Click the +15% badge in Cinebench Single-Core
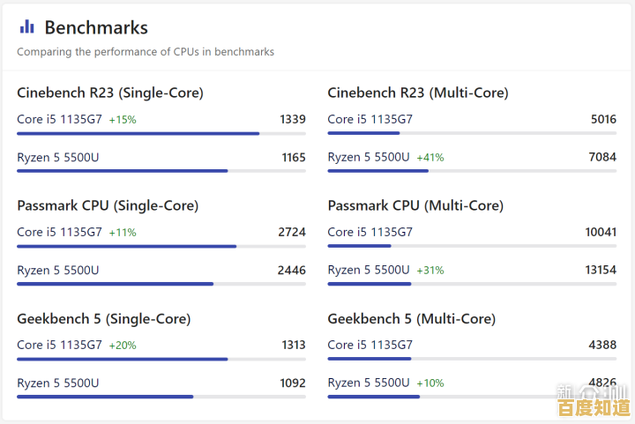The width and height of the screenshot is (635, 424). coord(123,120)
